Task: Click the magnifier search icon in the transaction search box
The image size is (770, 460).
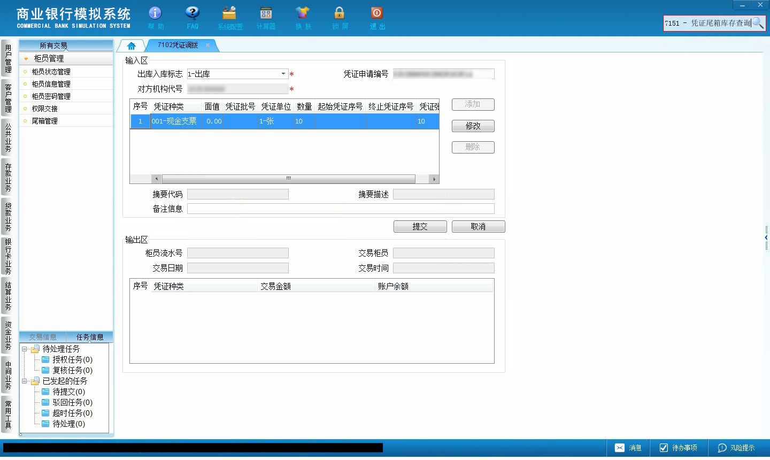Action: point(758,23)
